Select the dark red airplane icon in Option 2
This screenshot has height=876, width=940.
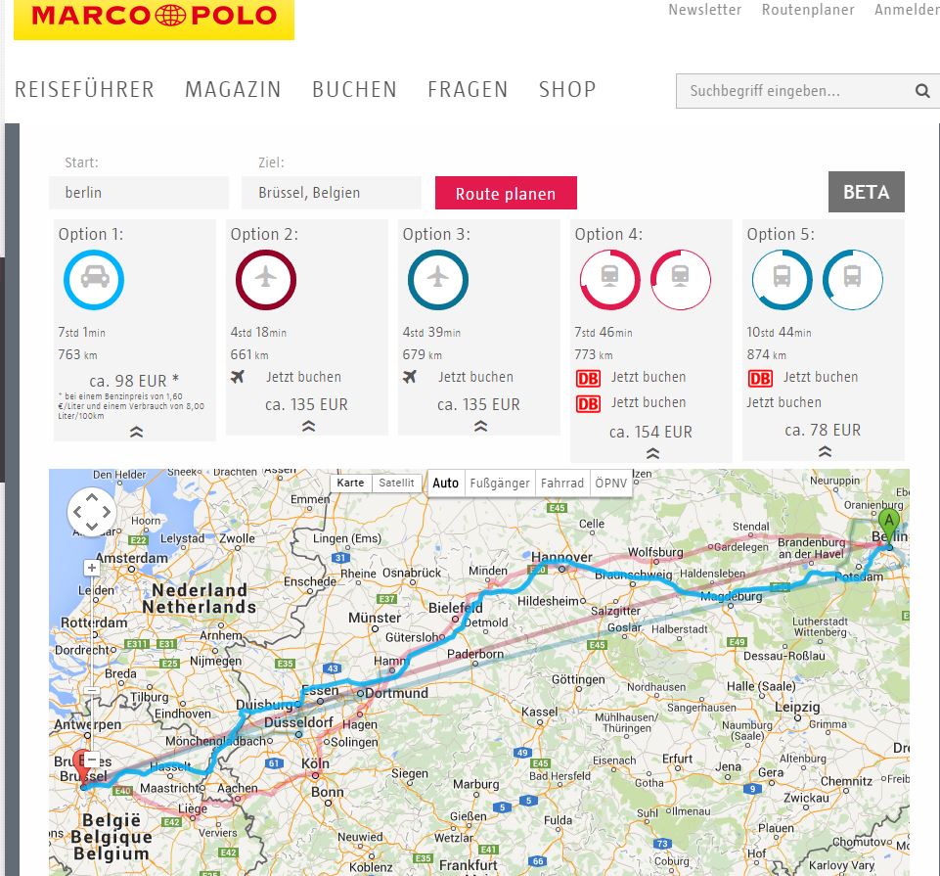[266, 280]
